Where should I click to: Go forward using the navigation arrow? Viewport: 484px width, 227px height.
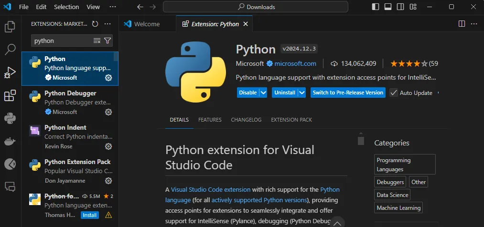pos(152,7)
